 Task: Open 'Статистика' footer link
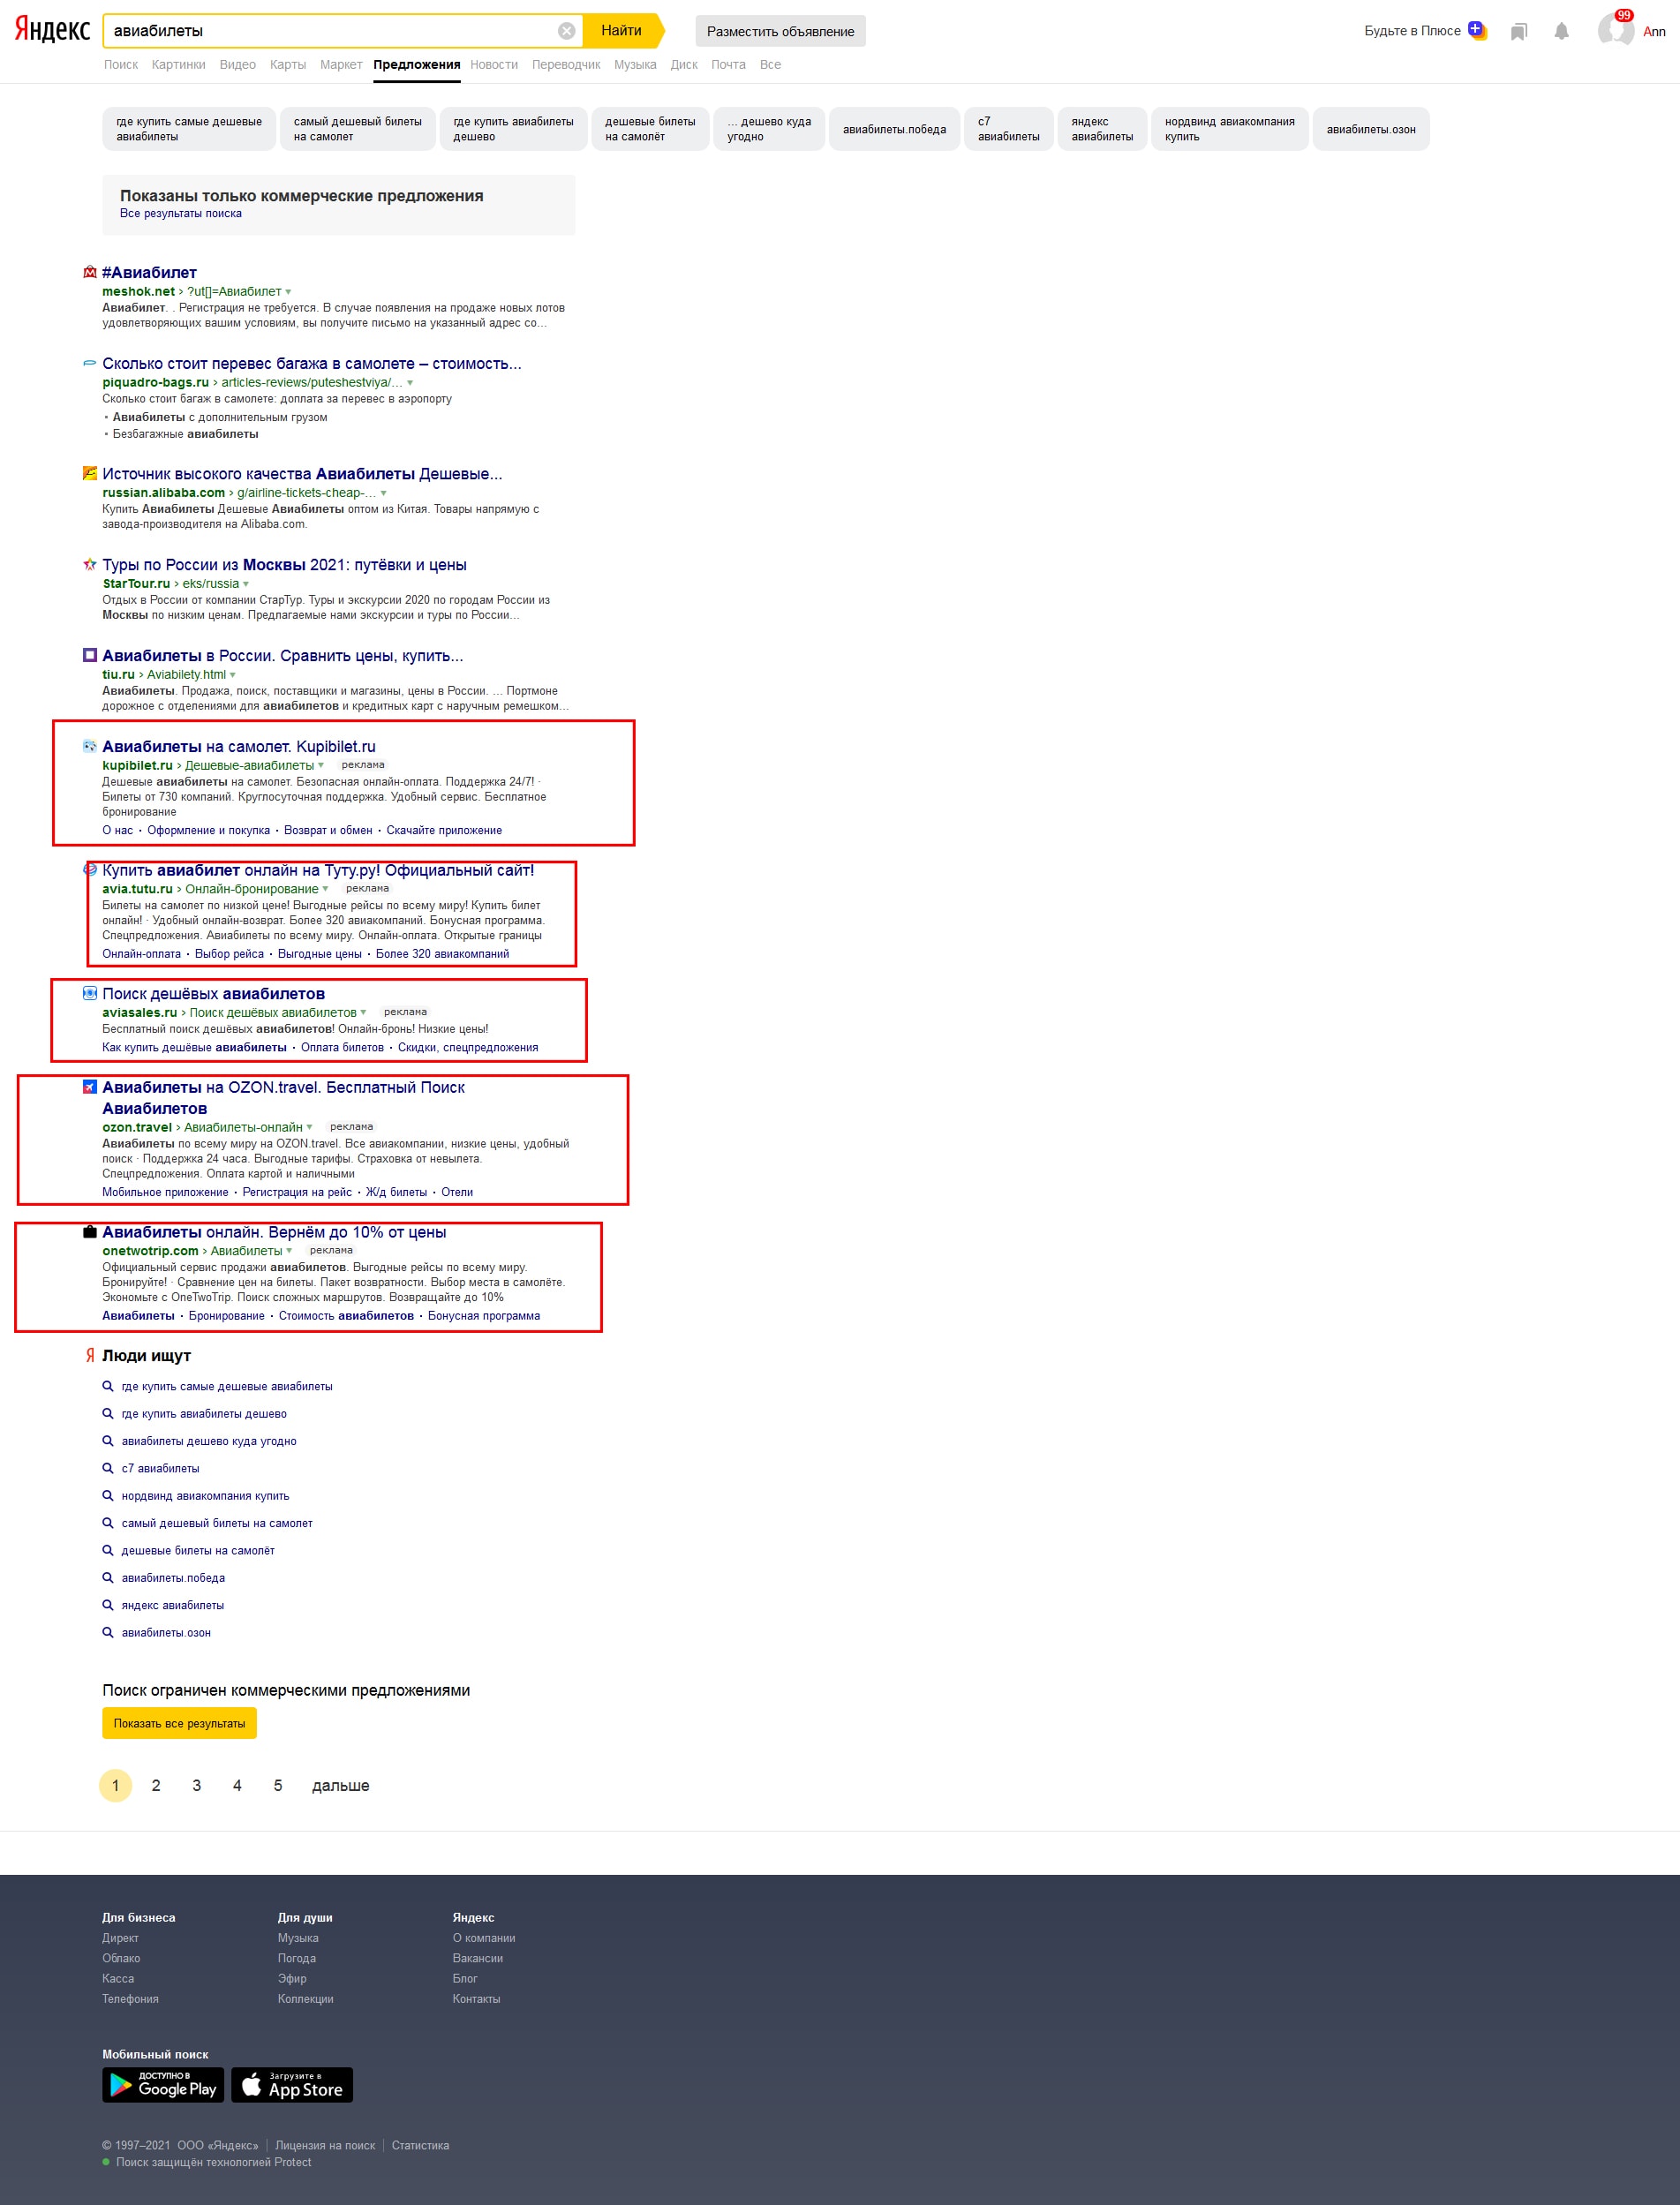click(x=420, y=2145)
